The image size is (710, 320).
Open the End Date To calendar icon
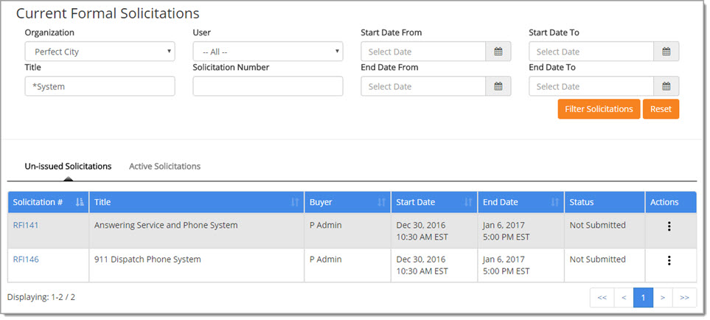[x=666, y=86]
